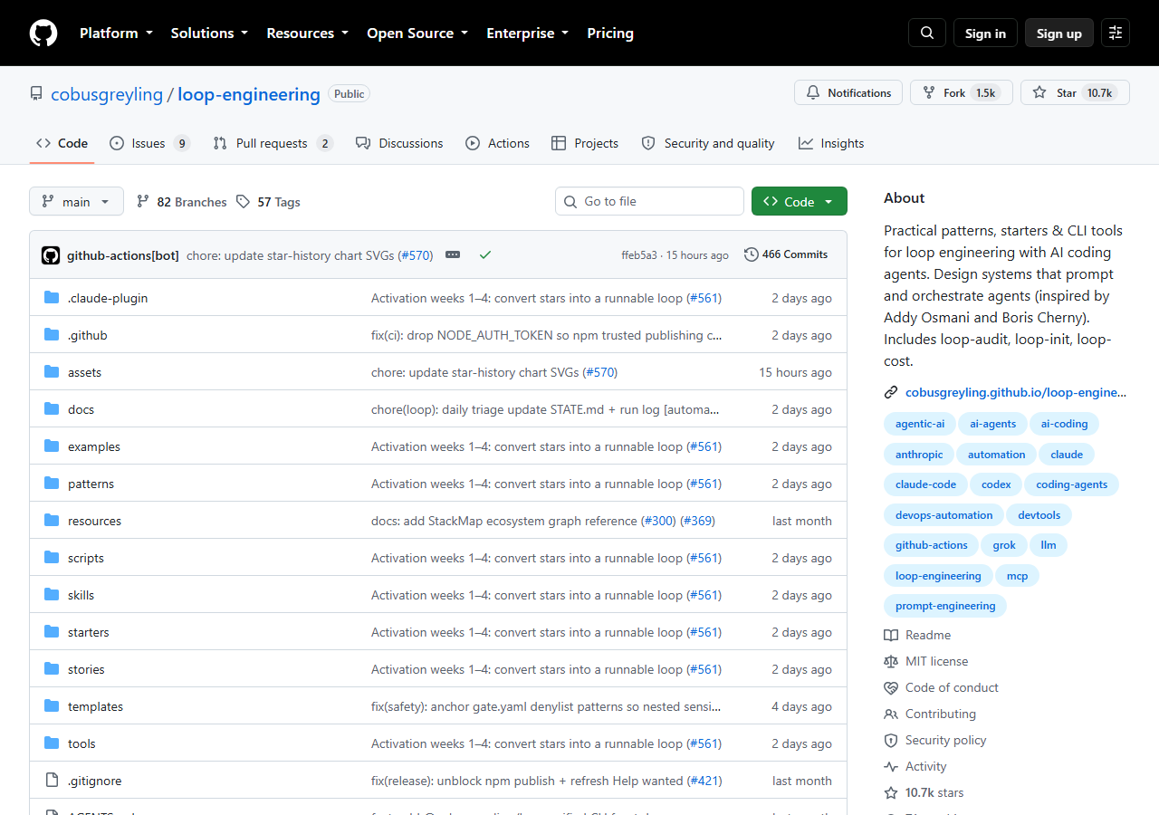Open the green Code dropdown button
This screenshot has width=1159, height=815.
(800, 202)
